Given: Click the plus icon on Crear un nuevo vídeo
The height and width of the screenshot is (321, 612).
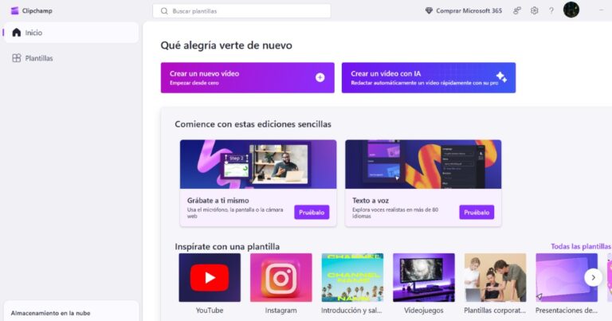Looking at the screenshot, I should 320,77.
